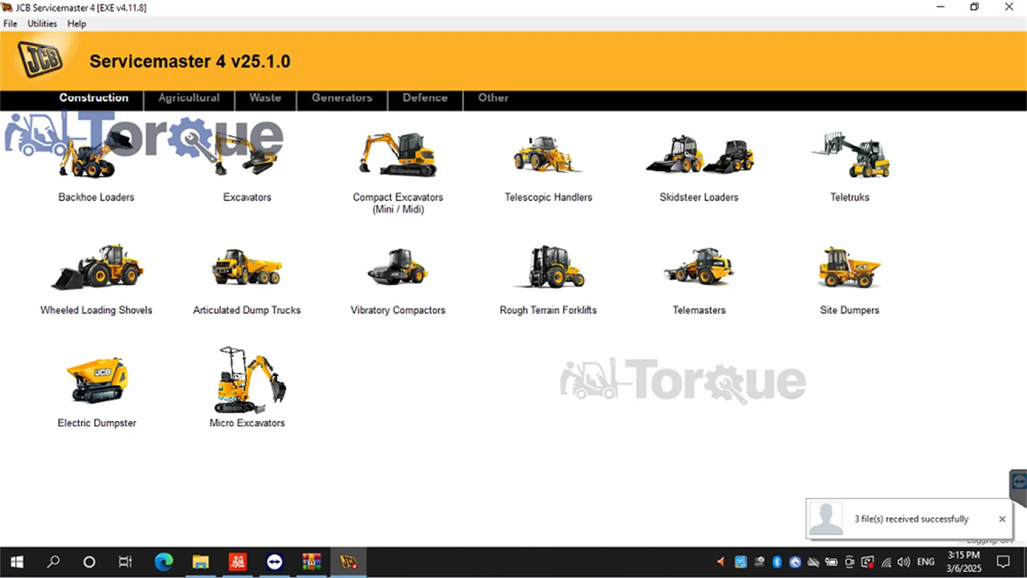Open the Utilities menu
Screen dimensions: 1027x578
tap(42, 23)
